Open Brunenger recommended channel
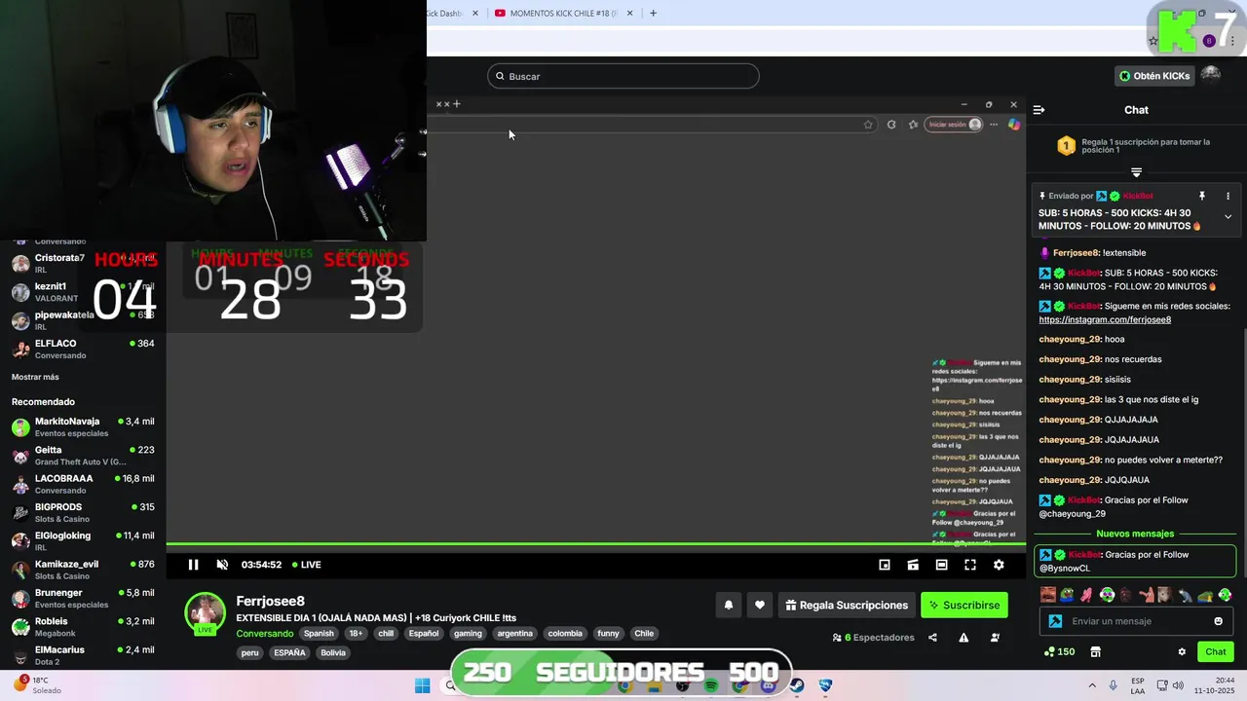The height and width of the screenshot is (701, 1247). tap(83, 598)
